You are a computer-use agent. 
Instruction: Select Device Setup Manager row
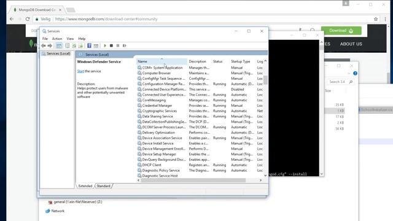pyautogui.click(x=200, y=154)
